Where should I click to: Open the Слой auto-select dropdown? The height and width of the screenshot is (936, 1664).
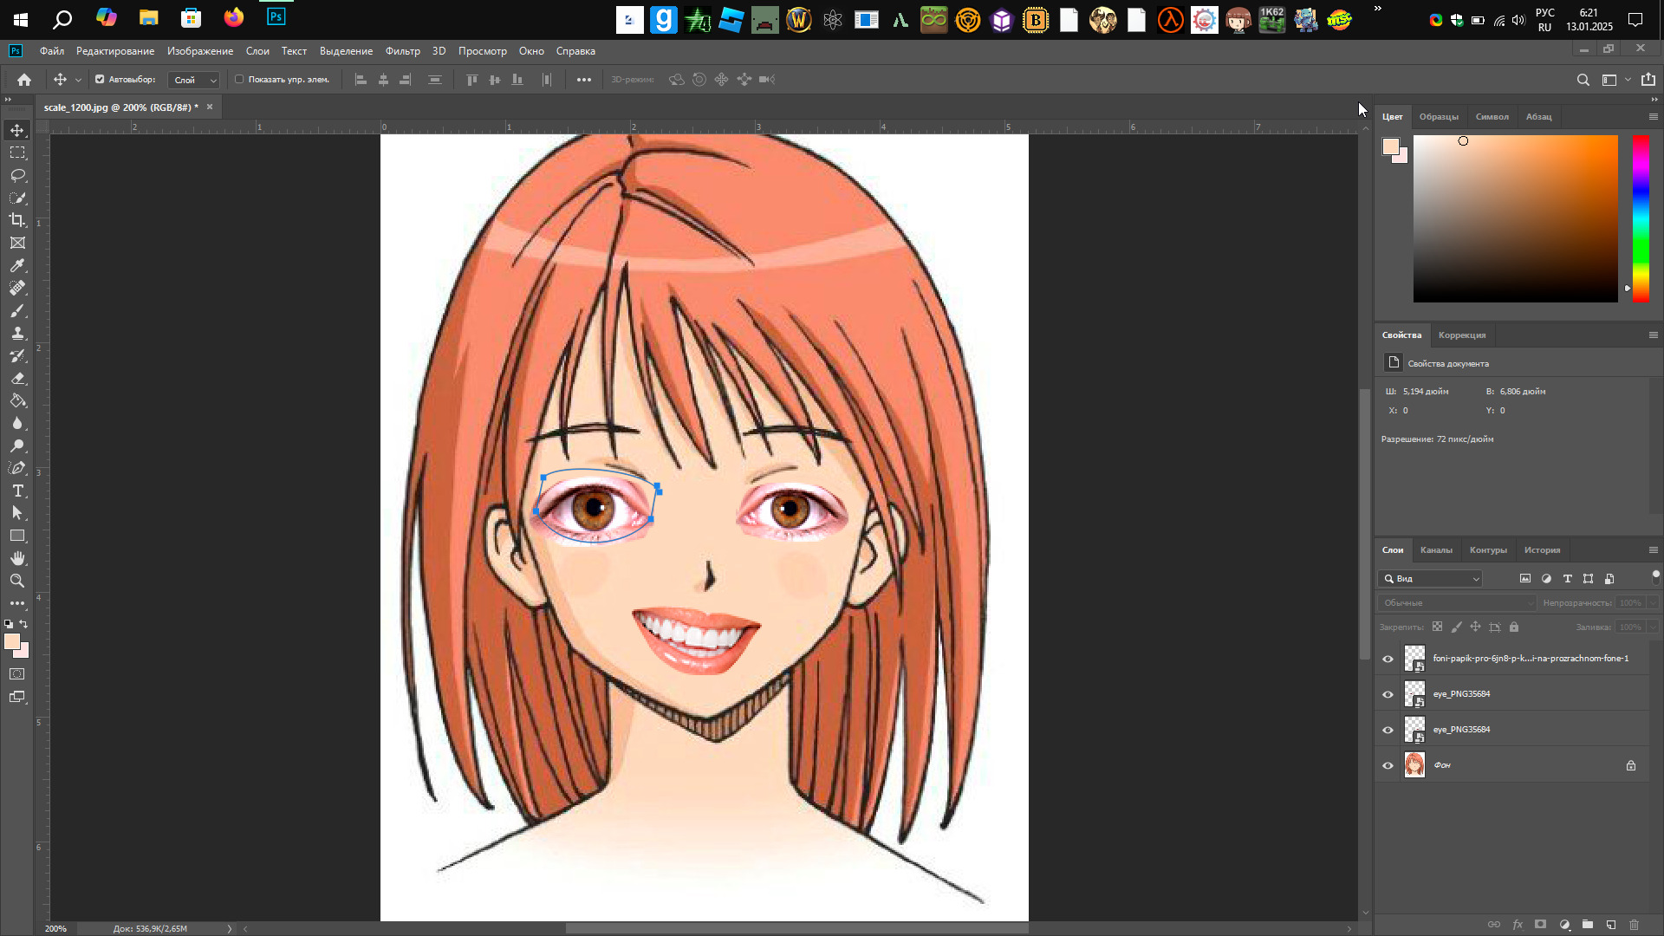click(x=193, y=80)
